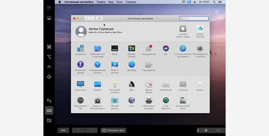The width and height of the screenshot is (269, 136).
Task: Open the Клавиатура keyboard settings
Action: (x=166, y=85)
